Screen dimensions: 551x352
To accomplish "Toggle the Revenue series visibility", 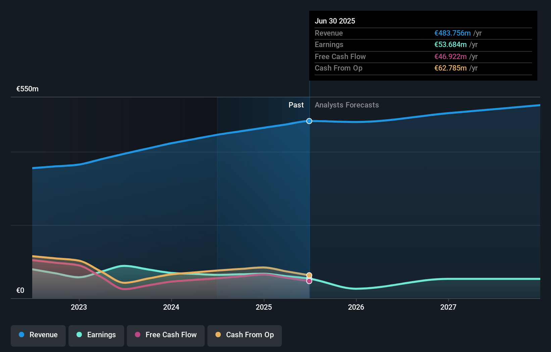I will click(38, 335).
